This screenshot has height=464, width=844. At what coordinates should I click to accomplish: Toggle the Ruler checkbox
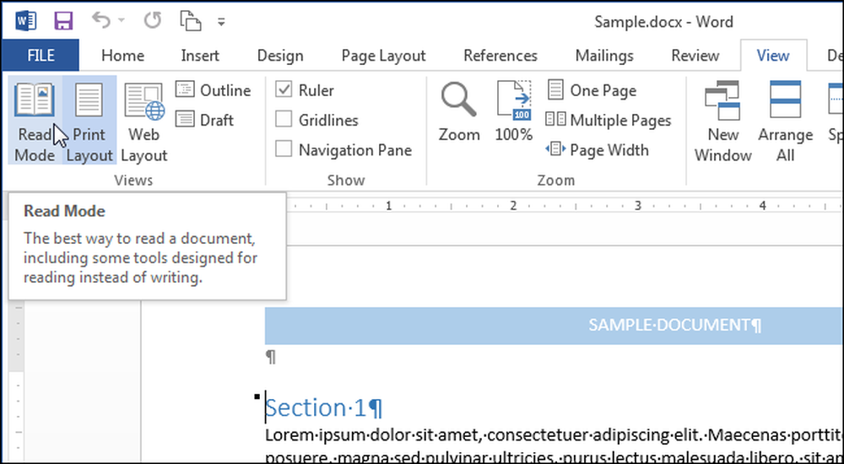point(284,89)
